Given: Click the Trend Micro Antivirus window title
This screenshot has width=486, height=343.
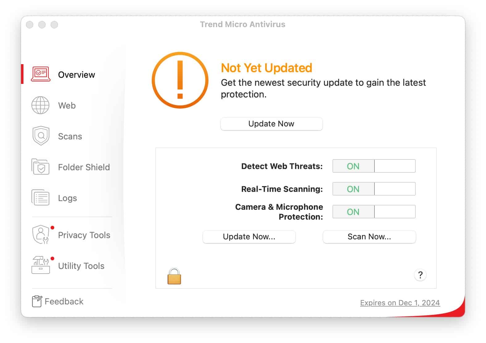Looking at the screenshot, I should click(x=243, y=24).
